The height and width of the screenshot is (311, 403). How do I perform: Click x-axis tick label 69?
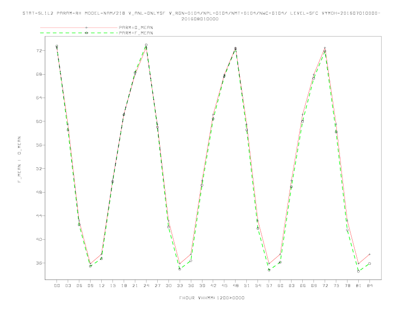click(314, 286)
